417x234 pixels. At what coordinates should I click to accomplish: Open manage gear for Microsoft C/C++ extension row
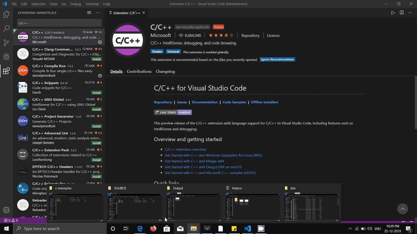coord(100,42)
